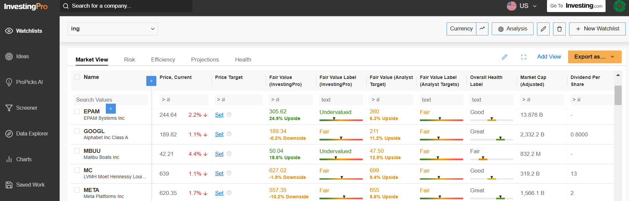Click the New Watchlist button
The image size is (629, 201).
point(598,29)
